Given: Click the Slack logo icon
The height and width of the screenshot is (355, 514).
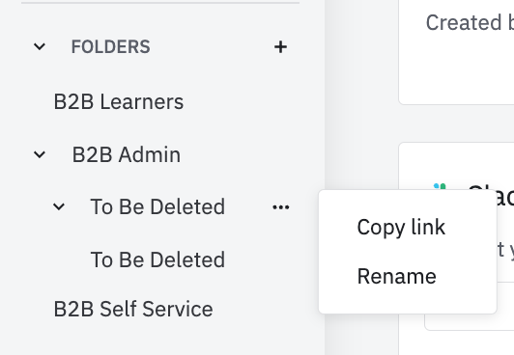Looking at the screenshot, I should (440, 187).
